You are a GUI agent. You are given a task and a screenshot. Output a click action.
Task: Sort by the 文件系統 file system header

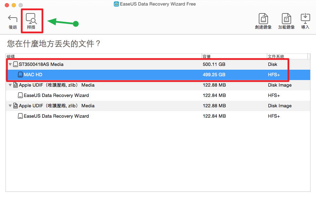pos(286,57)
